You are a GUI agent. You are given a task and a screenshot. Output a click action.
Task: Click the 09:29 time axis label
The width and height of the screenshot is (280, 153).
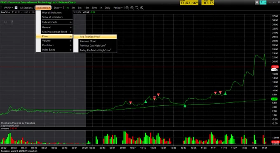(85, 148)
